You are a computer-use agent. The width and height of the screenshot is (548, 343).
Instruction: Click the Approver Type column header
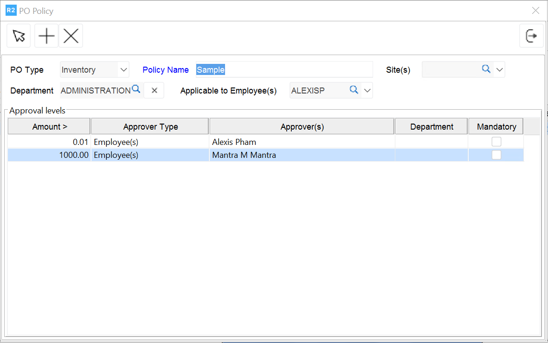pos(150,127)
